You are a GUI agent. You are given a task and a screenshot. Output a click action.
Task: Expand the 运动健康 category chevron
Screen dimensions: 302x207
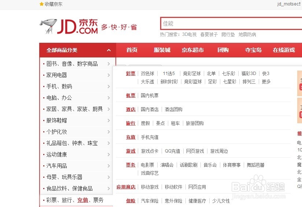109,155
